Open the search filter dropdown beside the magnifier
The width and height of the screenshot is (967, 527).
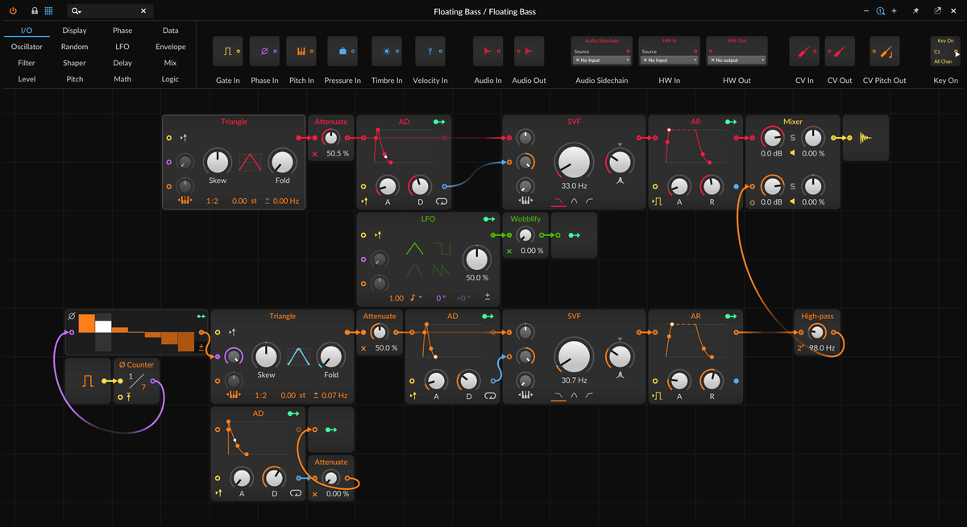click(74, 11)
